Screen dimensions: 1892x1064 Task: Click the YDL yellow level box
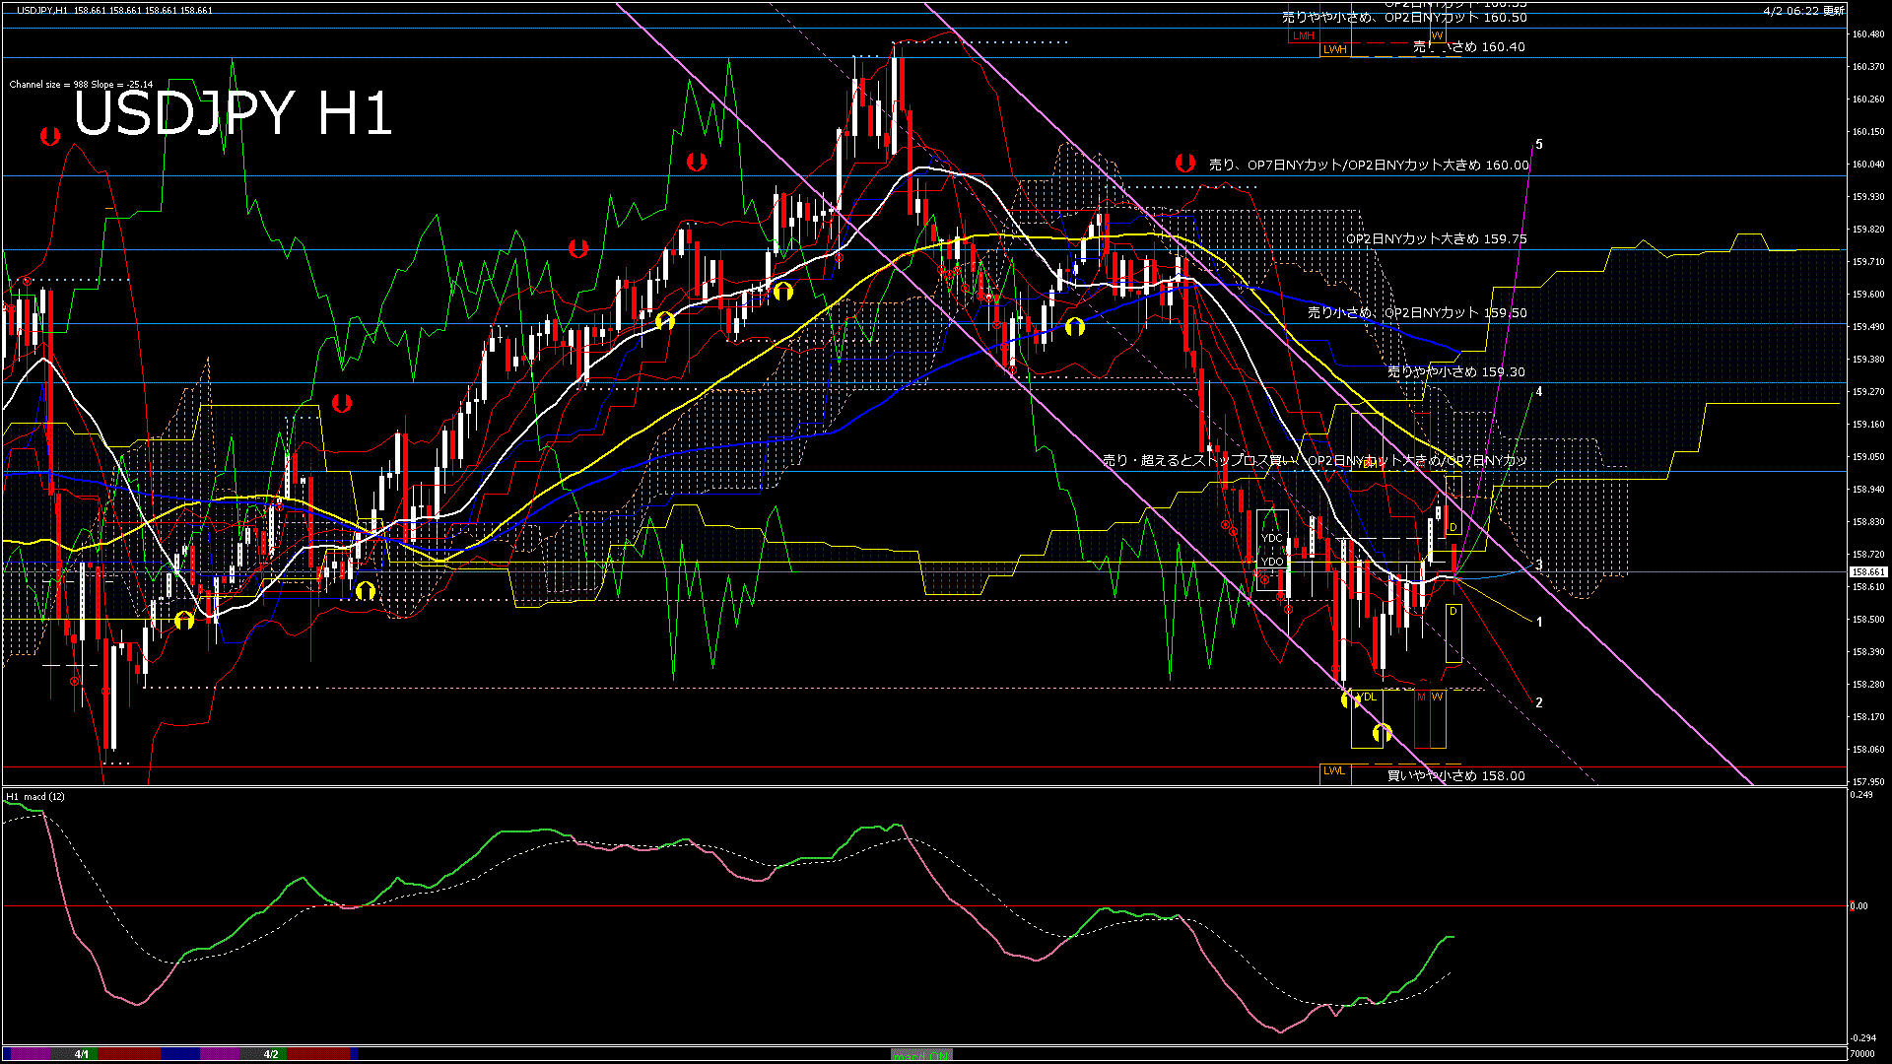[1368, 698]
